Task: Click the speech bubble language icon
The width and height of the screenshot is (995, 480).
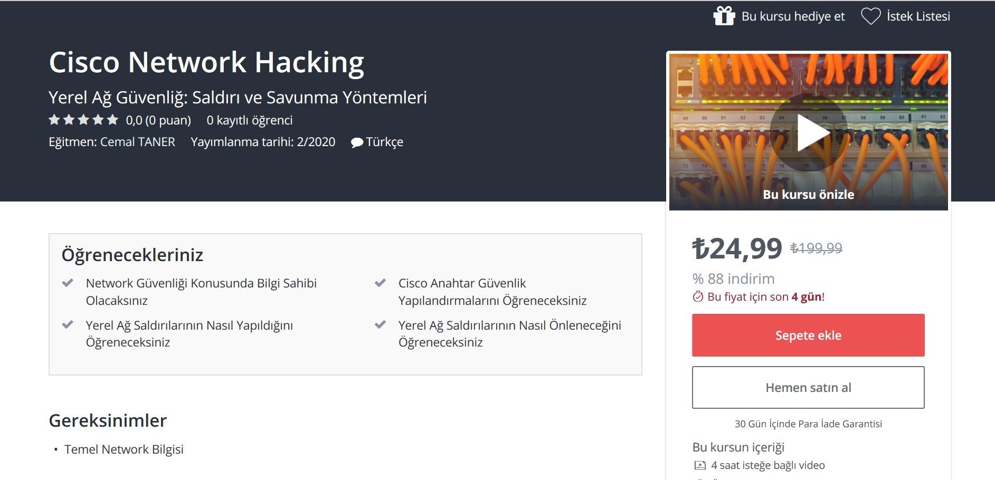Action: 357,142
